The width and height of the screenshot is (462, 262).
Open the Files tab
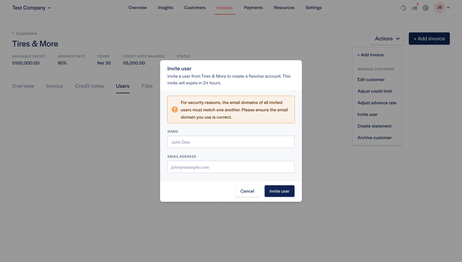point(147,86)
